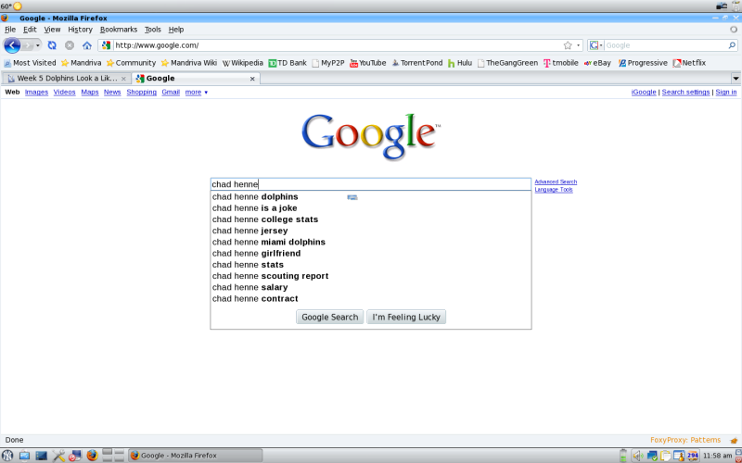Select suggestion 'chad henne scouting report'
This screenshot has height=463, width=742.
pos(370,276)
